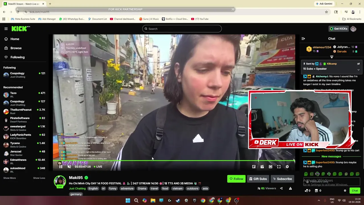
Task: Unmute the stream volume icon
Action: [x=69, y=167]
